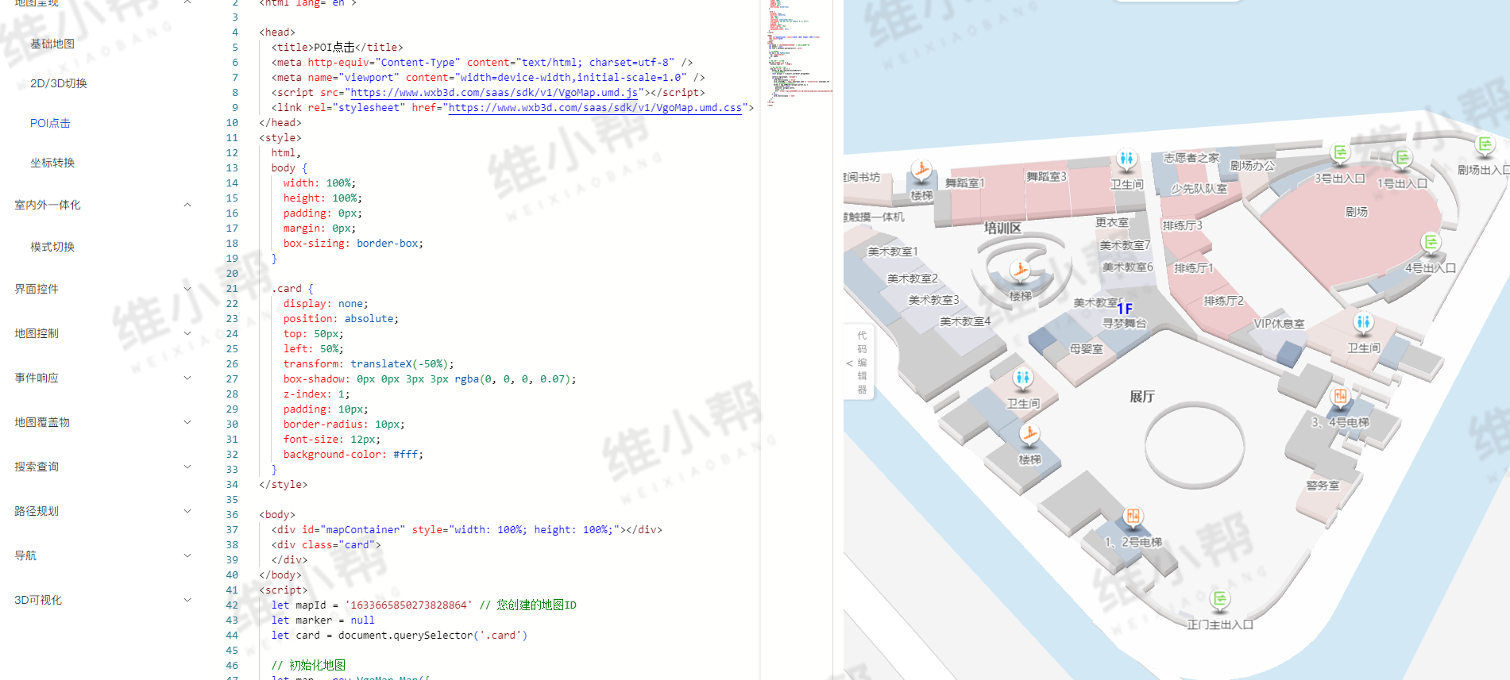Click the 剧场出入口 exit icon
Image resolution: width=1510 pixels, height=680 pixels.
(1485, 144)
